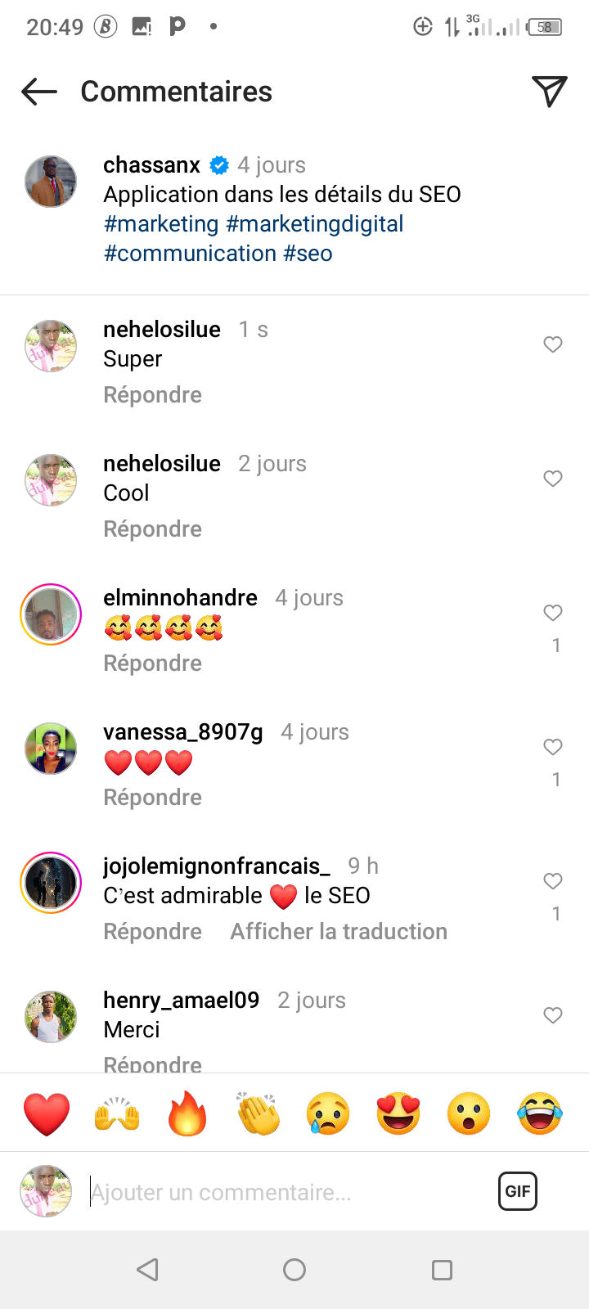Insert the red heart emoji reaction
589x1309 pixels.
coord(47,1113)
